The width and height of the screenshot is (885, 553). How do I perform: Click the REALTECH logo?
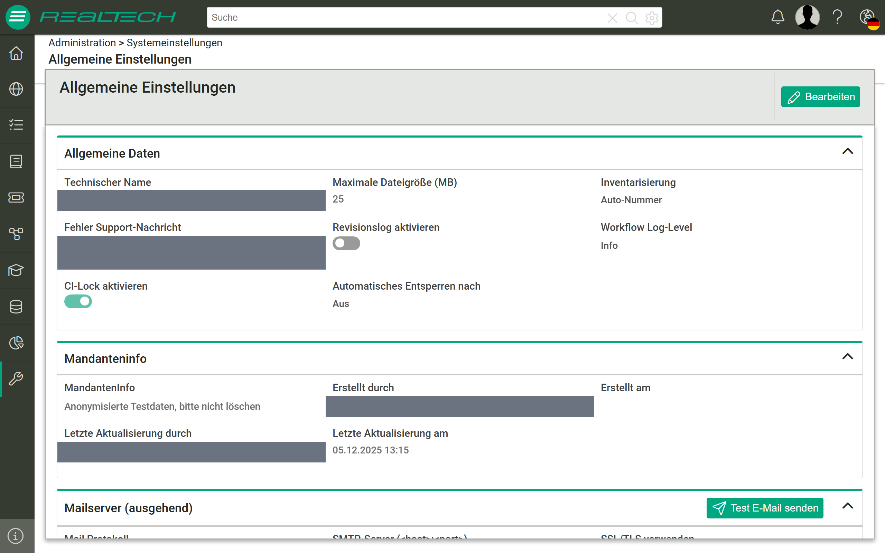coord(108,17)
